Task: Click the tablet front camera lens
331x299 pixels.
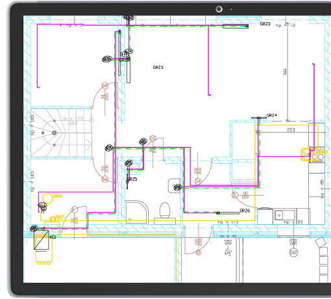Action: click(219, 9)
